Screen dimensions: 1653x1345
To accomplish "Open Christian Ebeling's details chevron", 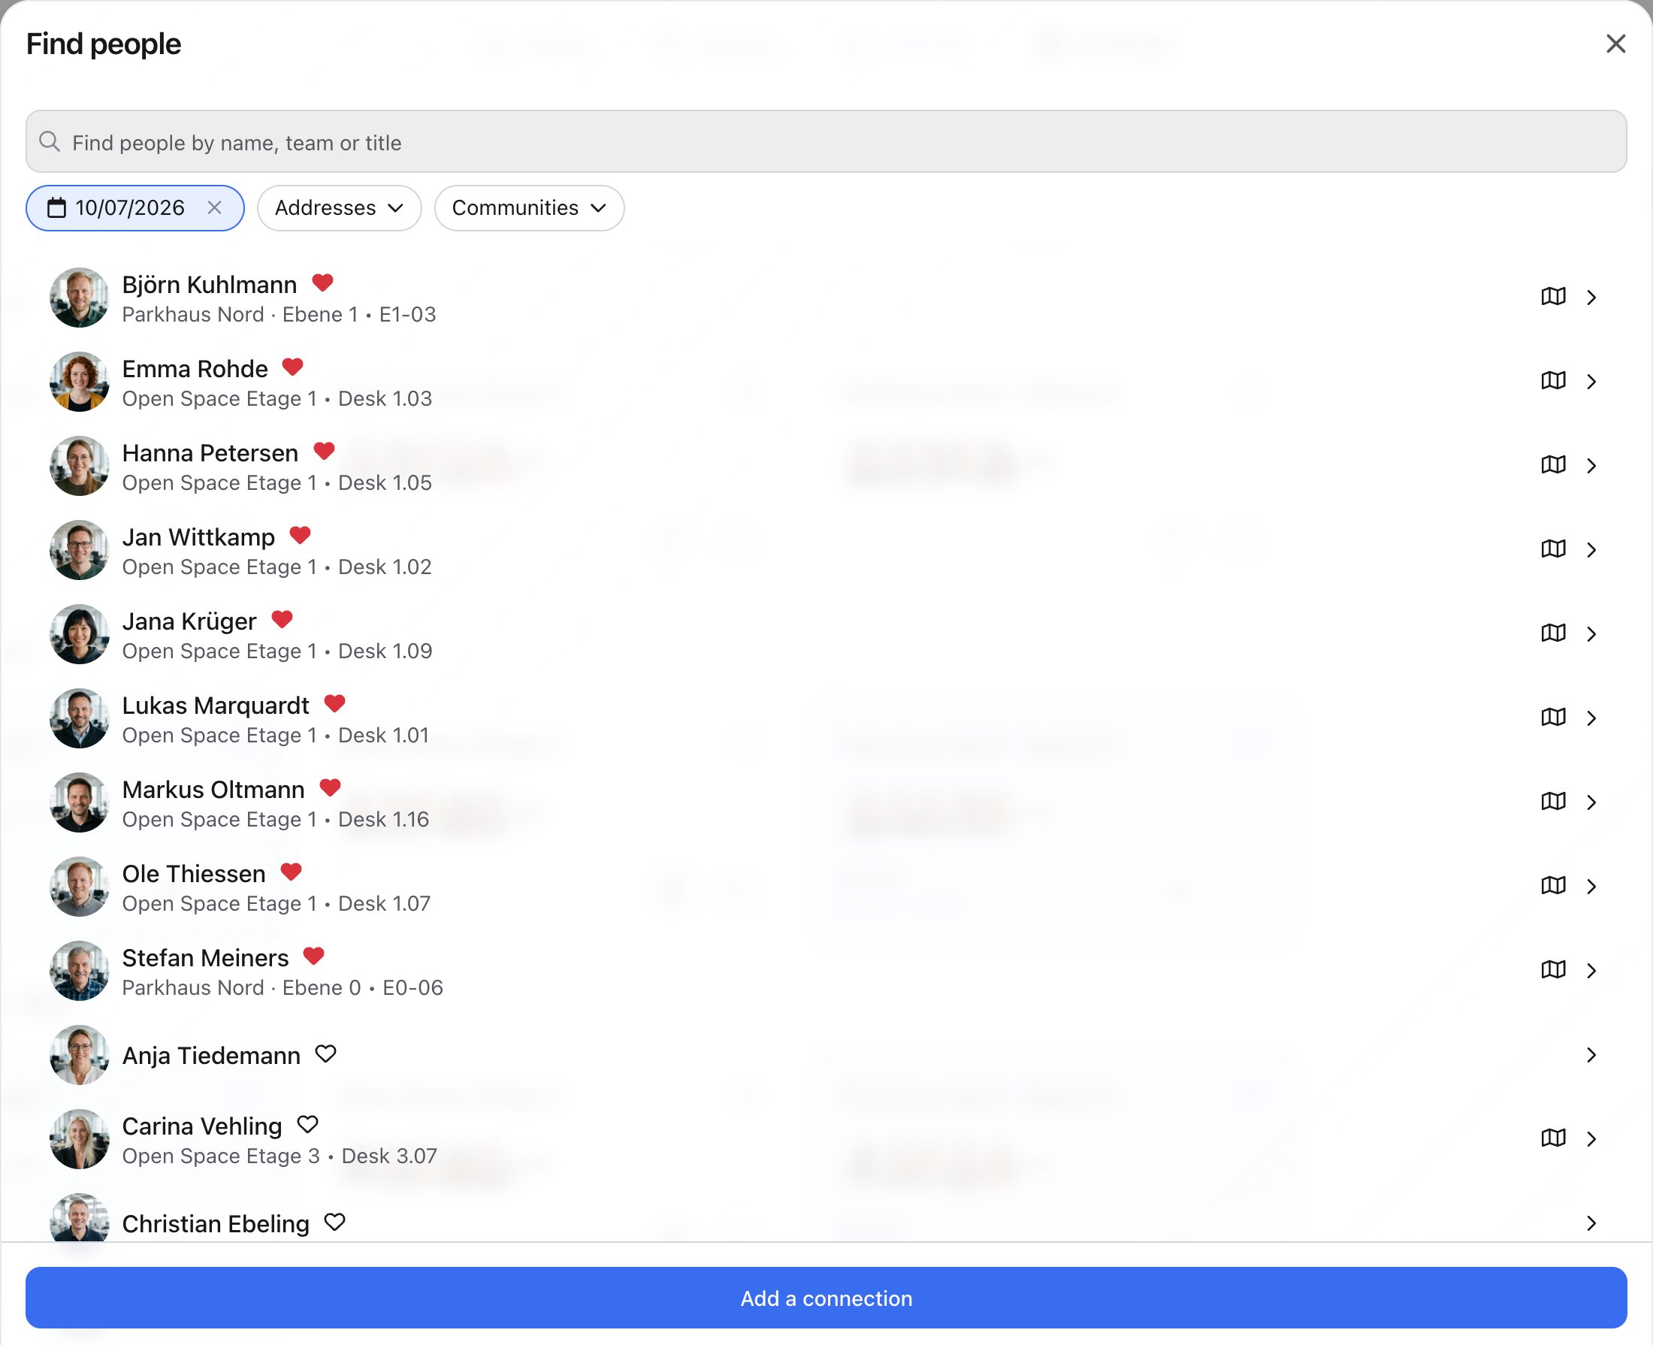I will (1591, 1223).
